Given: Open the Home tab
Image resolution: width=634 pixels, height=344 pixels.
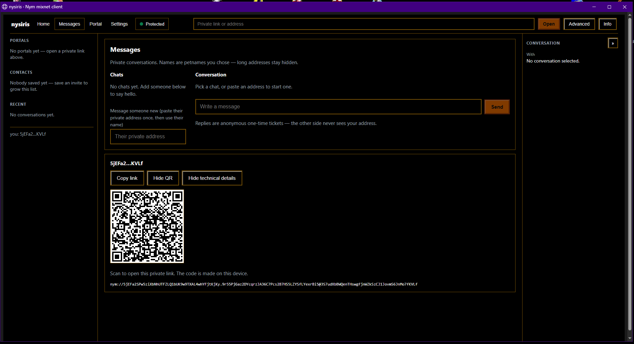Looking at the screenshot, I should point(43,24).
